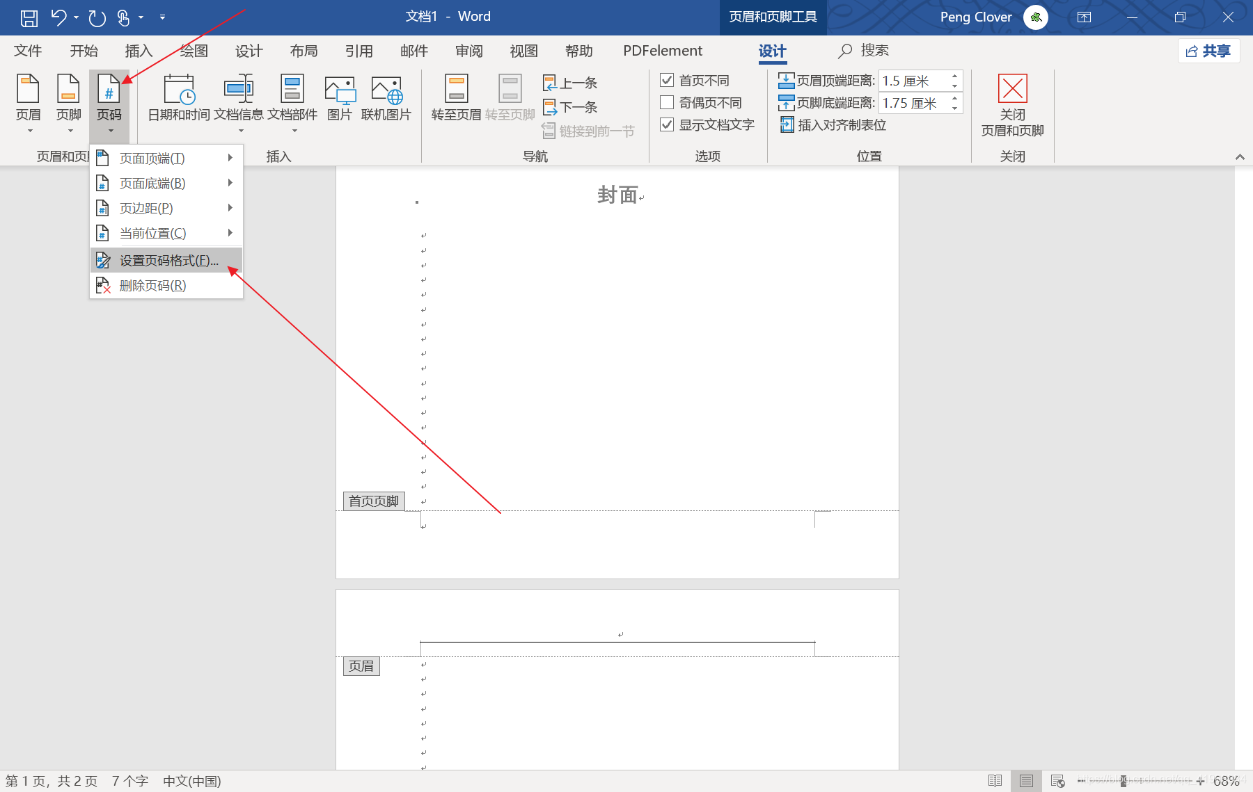Image resolution: width=1253 pixels, height=792 pixels.
Task: Switch to Read Mode view icon
Action: click(x=995, y=781)
